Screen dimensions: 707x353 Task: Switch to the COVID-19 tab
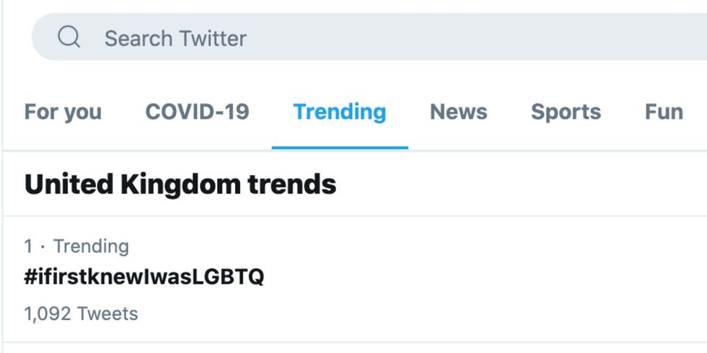pyautogui.click(x=197, y=112)
